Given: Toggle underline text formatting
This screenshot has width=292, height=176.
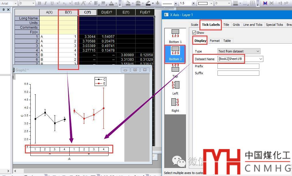Looking at the screenshot, I should click(x=52, y=3).
